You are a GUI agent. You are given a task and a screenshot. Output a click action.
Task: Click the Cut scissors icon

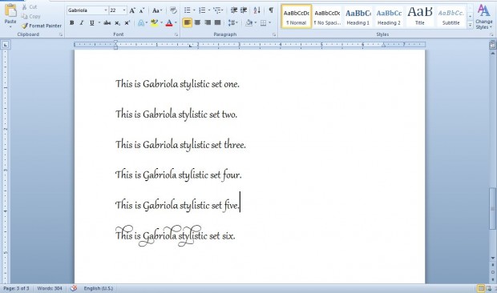(x=24, y=6)
